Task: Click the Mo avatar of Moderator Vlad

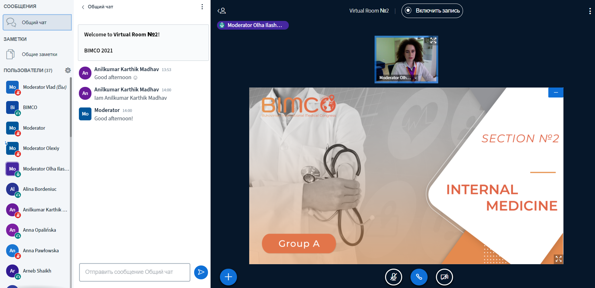Action: (x=13, y=87)
